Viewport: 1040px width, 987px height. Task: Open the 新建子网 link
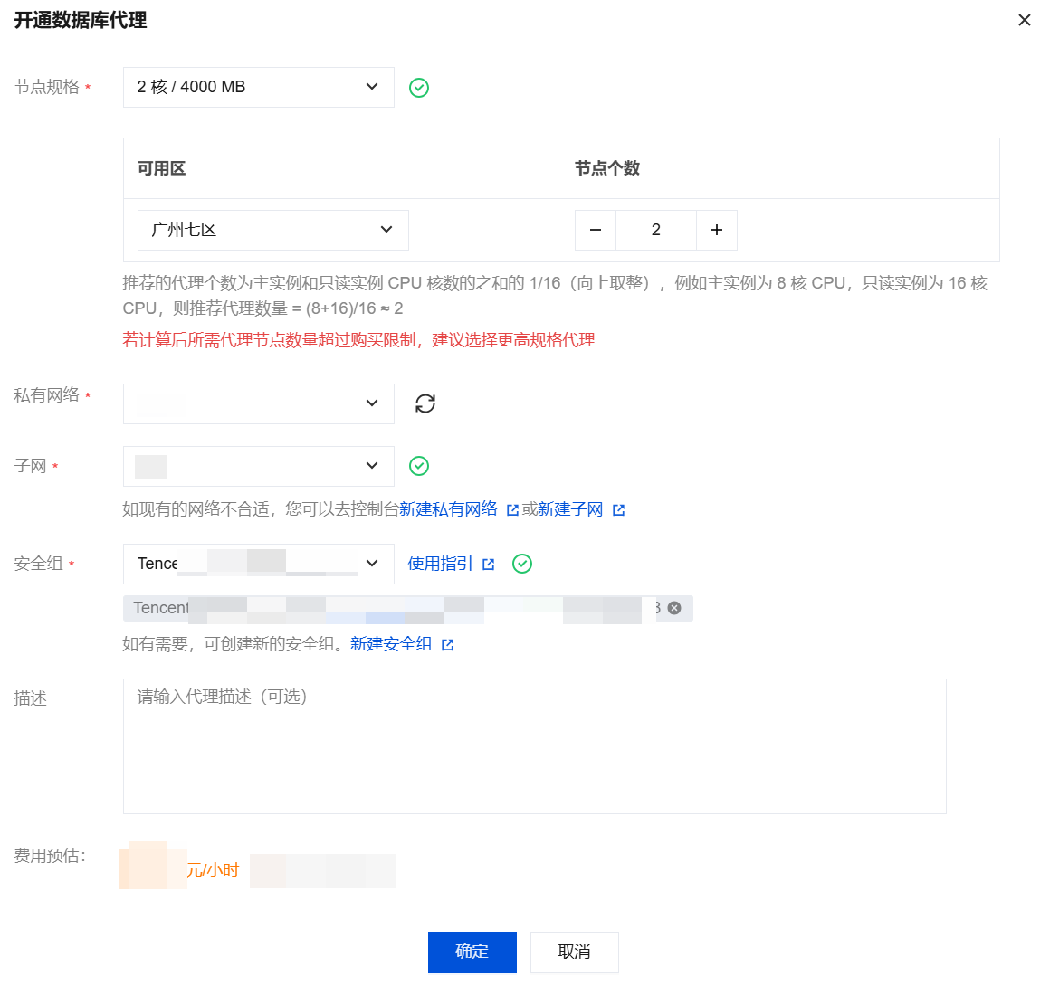[570, 509]
